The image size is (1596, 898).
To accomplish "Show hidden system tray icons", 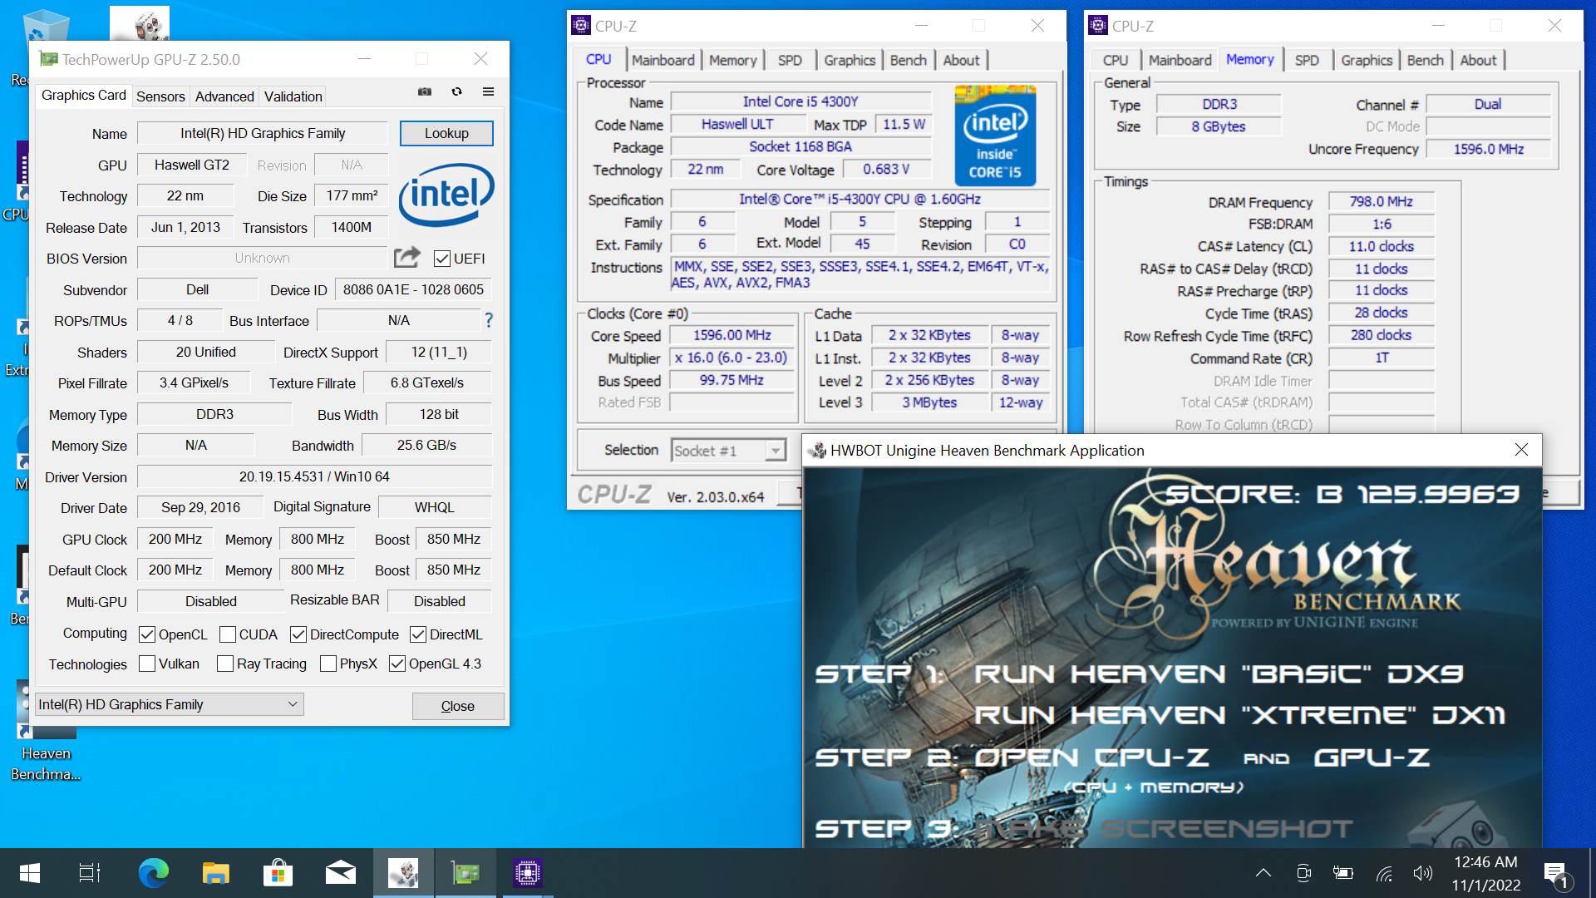I will coord(1263,873).
